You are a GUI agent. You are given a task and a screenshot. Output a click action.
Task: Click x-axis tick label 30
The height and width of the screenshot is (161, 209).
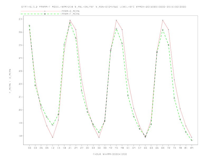click(x=87, y=148)
